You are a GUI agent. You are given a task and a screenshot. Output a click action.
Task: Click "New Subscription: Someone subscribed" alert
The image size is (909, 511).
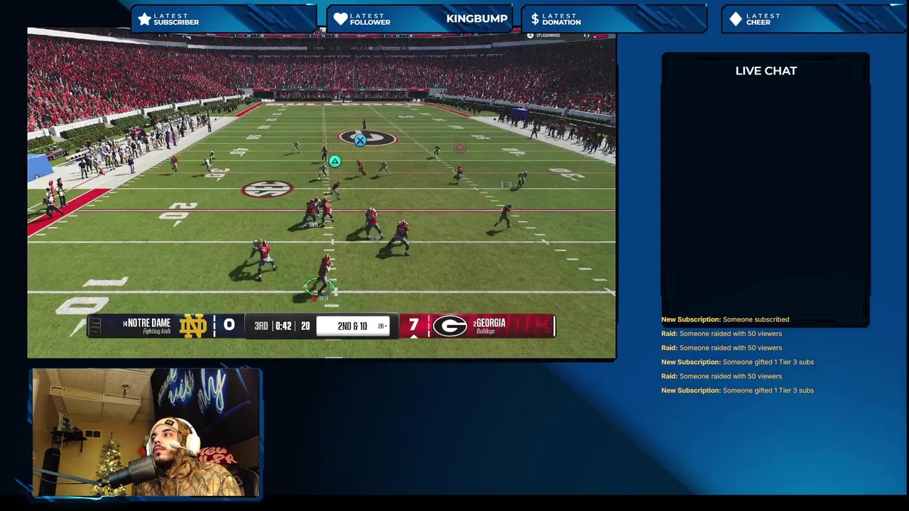click(725, 319)
